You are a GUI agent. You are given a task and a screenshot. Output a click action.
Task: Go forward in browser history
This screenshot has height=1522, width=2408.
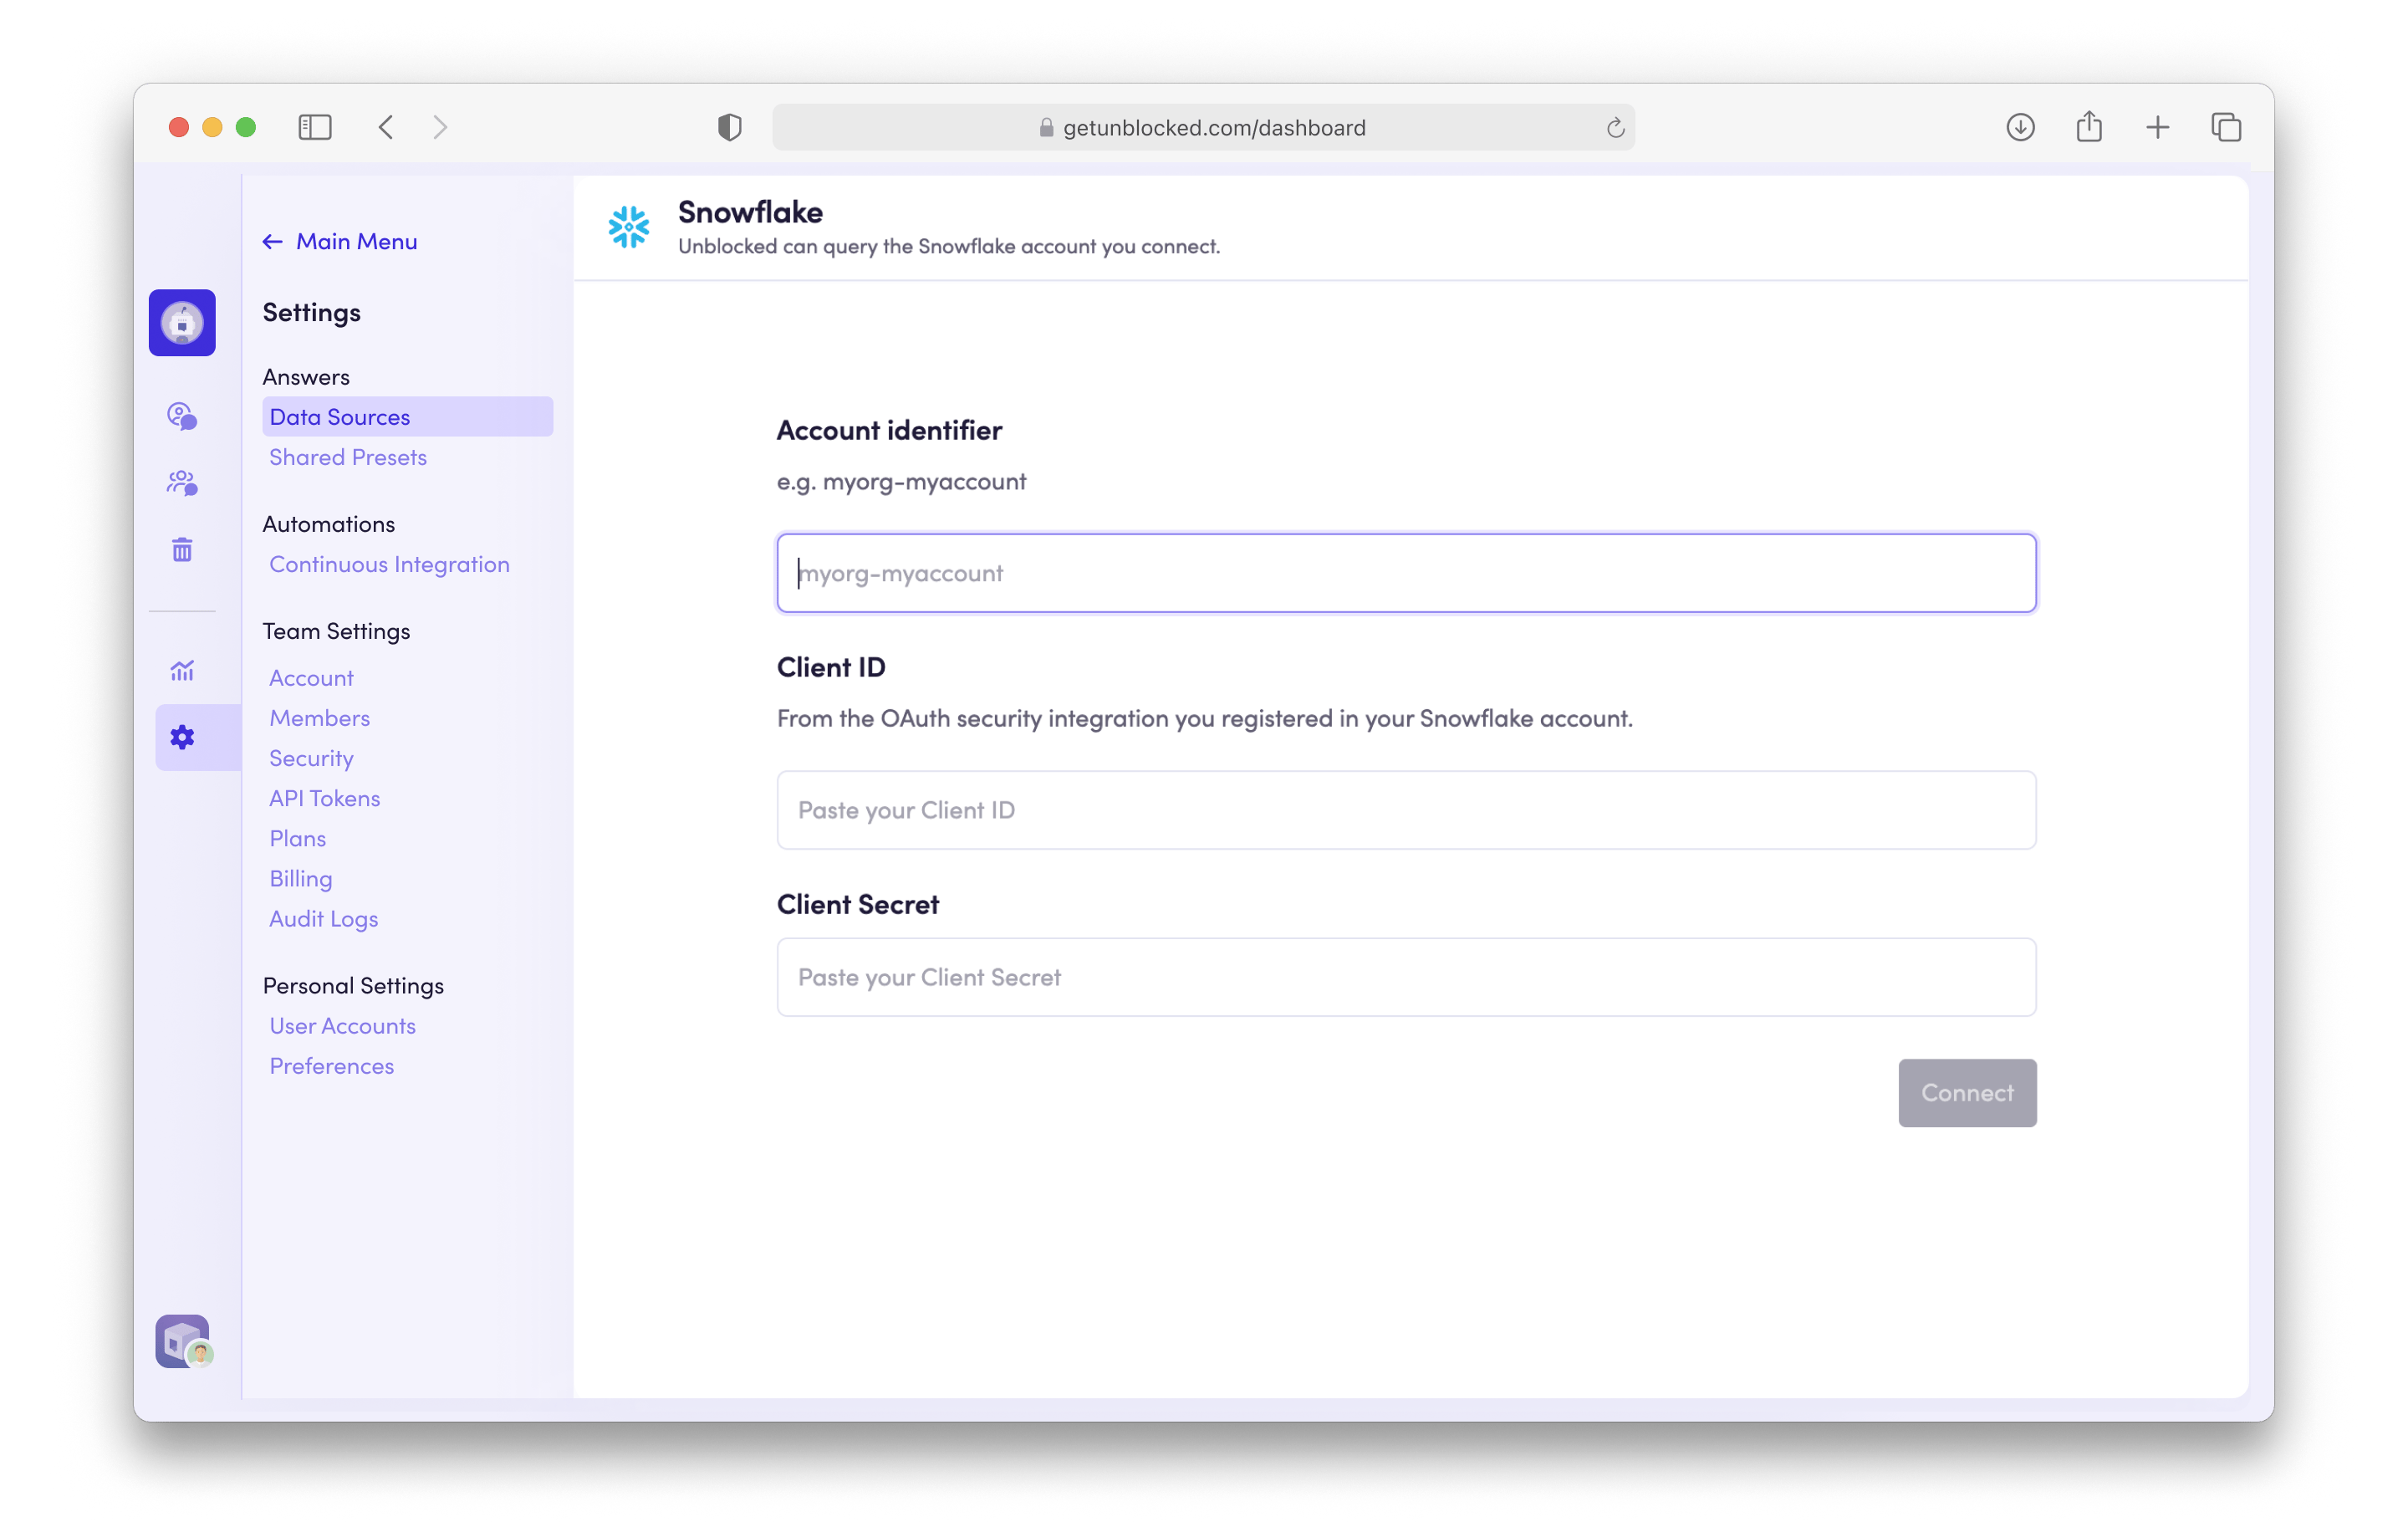(x=440, y=127)
